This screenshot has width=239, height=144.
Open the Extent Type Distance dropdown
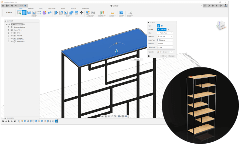point(165,40)
